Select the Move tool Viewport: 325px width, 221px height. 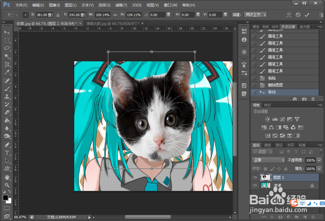pos(7,32)
